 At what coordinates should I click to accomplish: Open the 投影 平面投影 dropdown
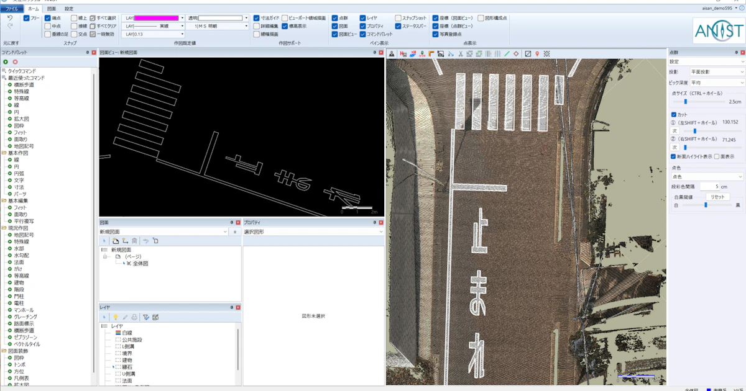tap(717, 72)
